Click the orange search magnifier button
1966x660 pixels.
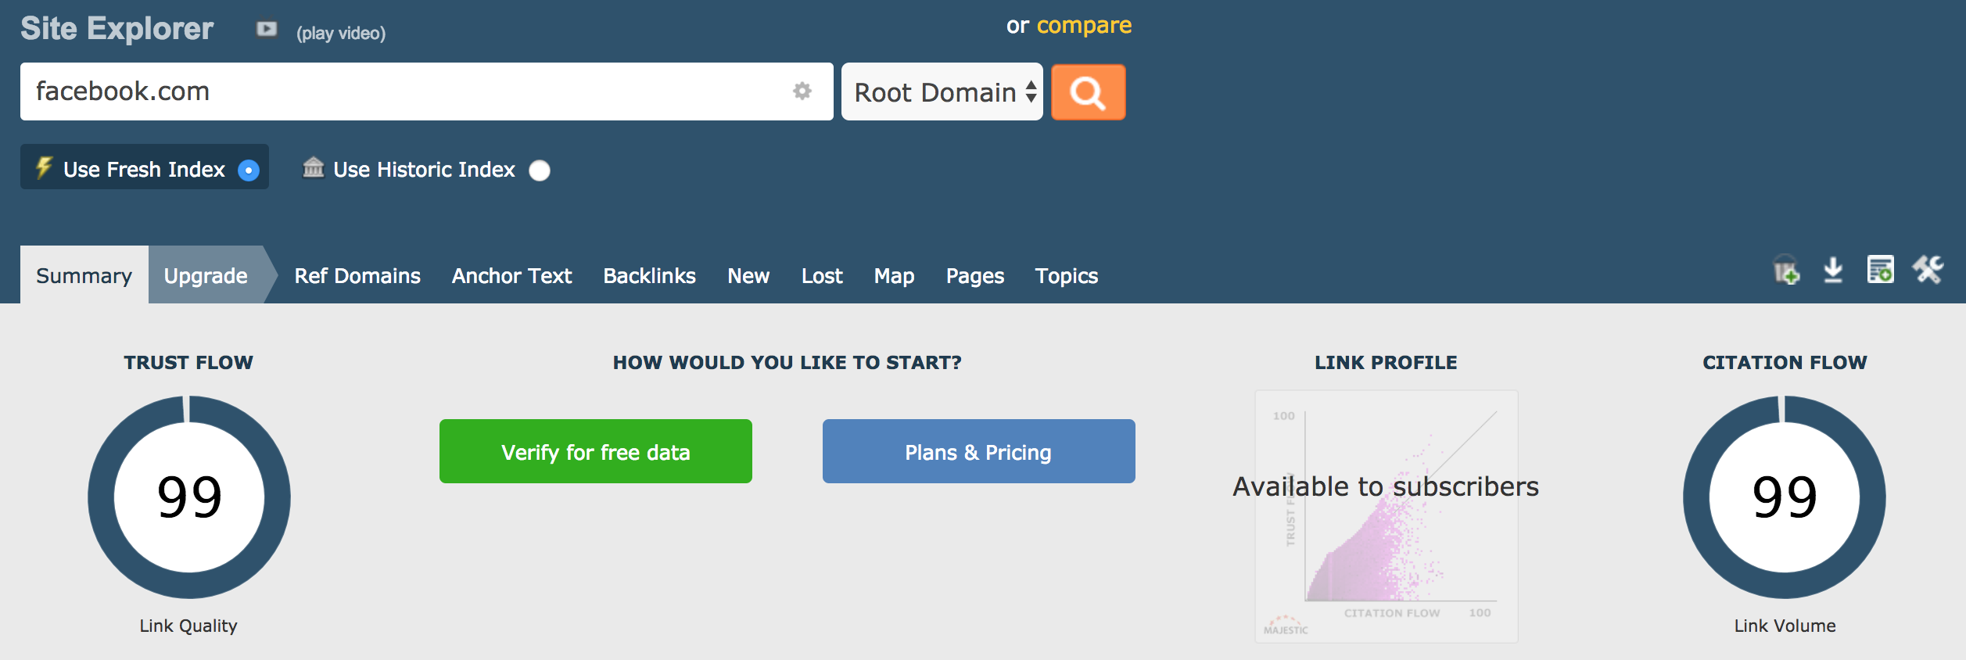pos(1088,92)
